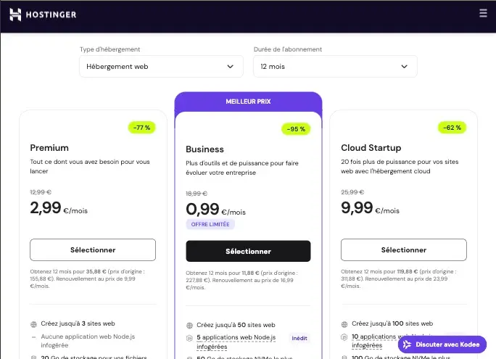This screenshot has height=359, width=496.
Task: Click the Hostinger logo
Action: 43,15
